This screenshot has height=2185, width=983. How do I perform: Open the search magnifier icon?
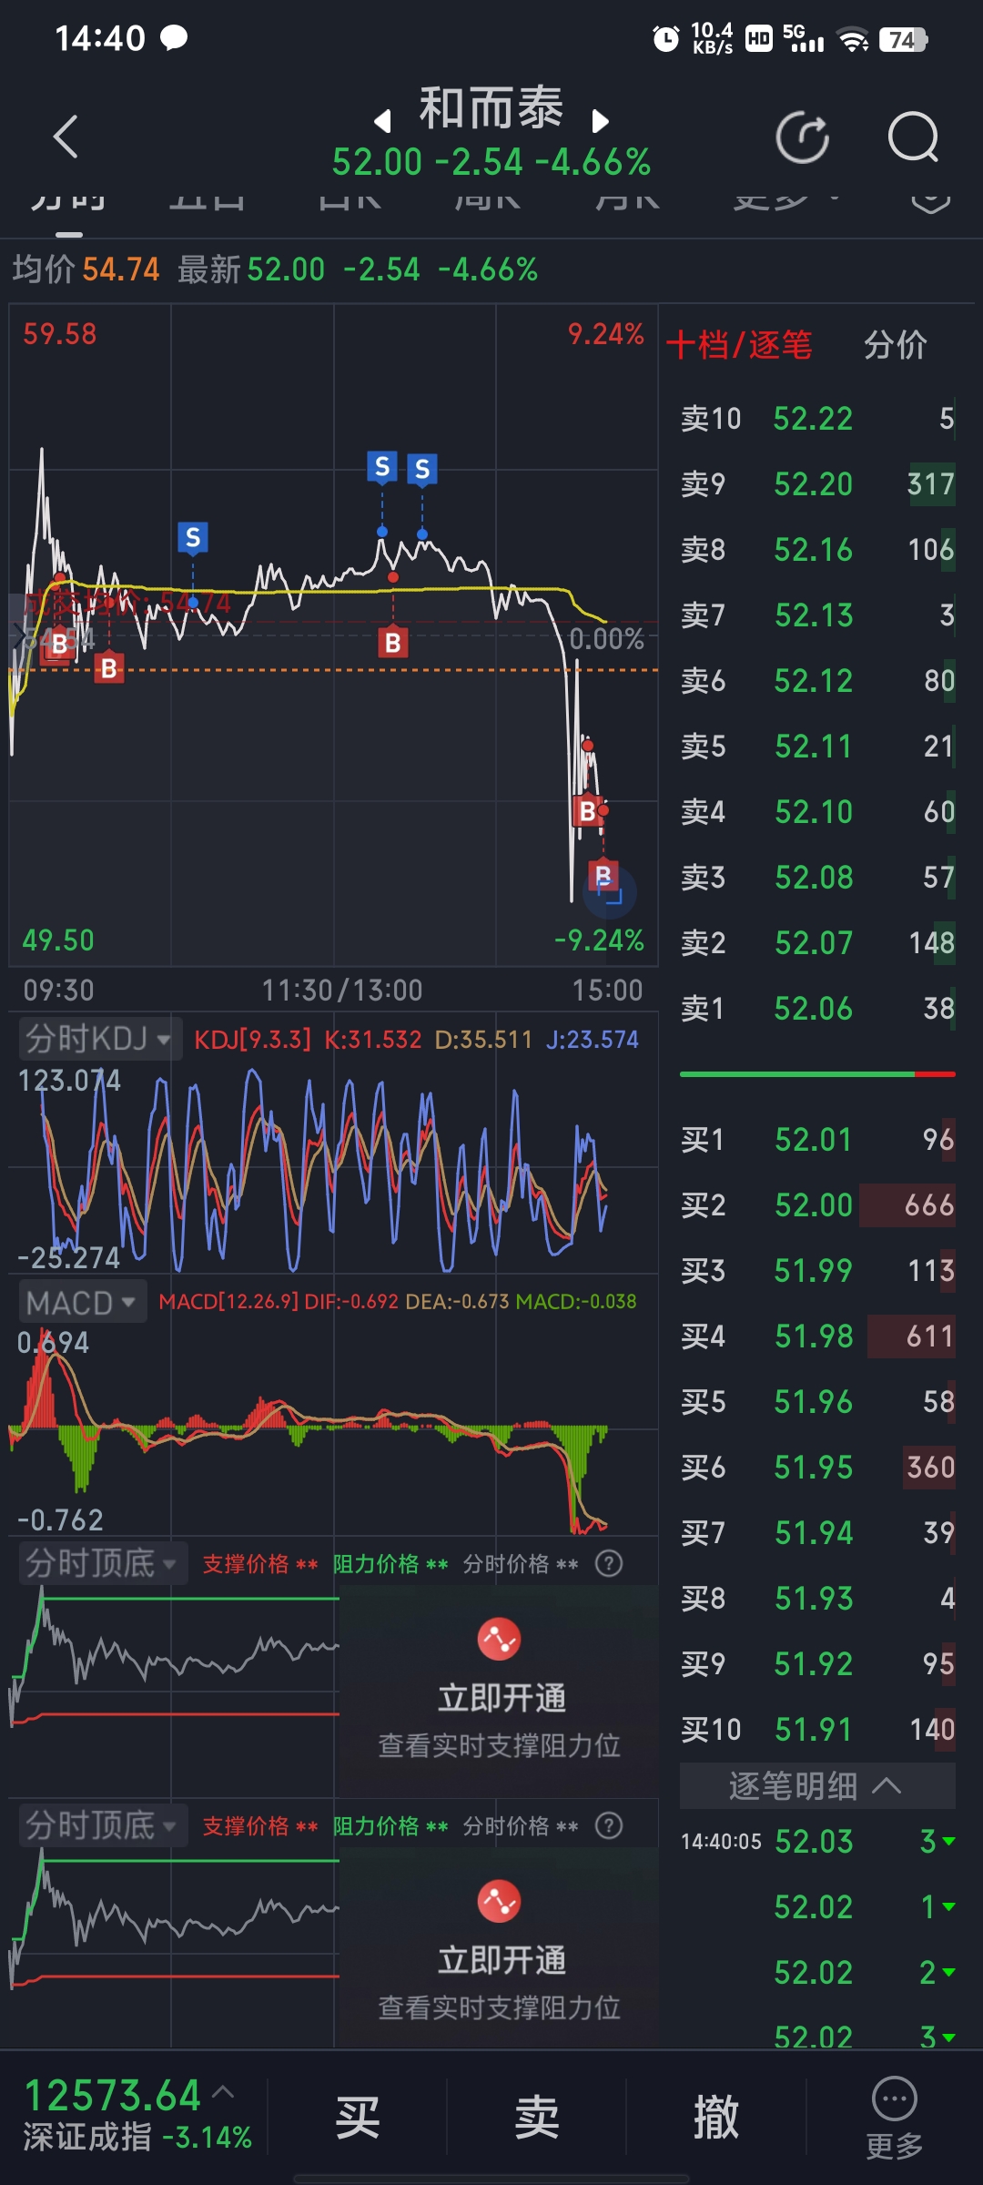(x=913, y=137)
